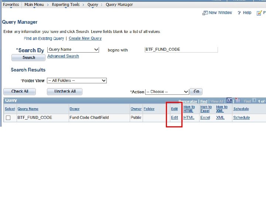Click the download to spreadsheet grid icon
The image size is (266, 200).
click(x=238, y=100)
